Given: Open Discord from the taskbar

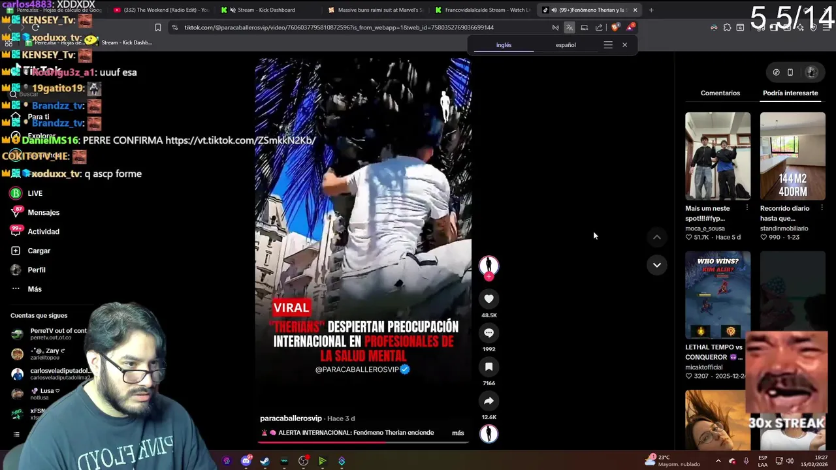Looking at the screenshot, I should pyautogui.click(x=246, y=461).
